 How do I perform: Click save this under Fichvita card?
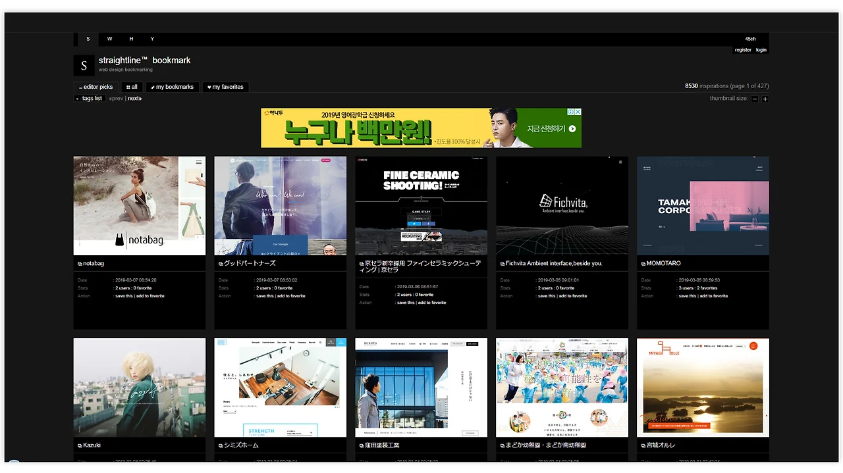pyautogui.click(x=547, y=296)
